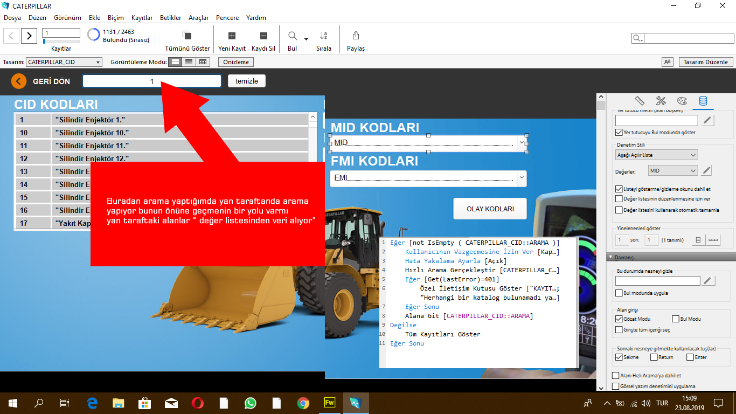This screenshot has height=414, width=736.
Task: Go to next record with right arrow
Action: coord(29,36)
